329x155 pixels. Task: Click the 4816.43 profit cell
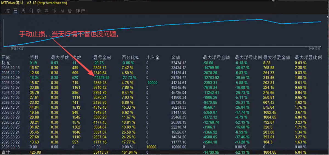tap(100, 107)
